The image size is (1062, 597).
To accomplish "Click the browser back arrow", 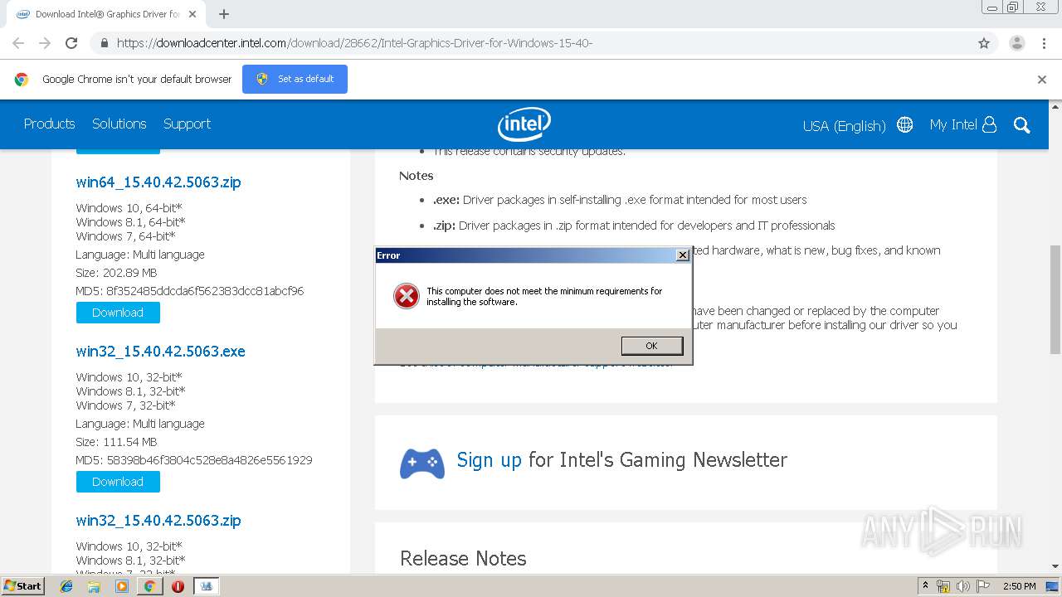I will point(18,43).
